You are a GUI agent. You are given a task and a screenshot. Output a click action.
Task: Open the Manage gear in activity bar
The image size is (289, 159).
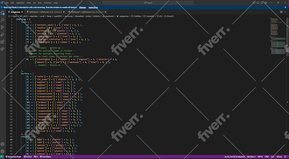3,151
